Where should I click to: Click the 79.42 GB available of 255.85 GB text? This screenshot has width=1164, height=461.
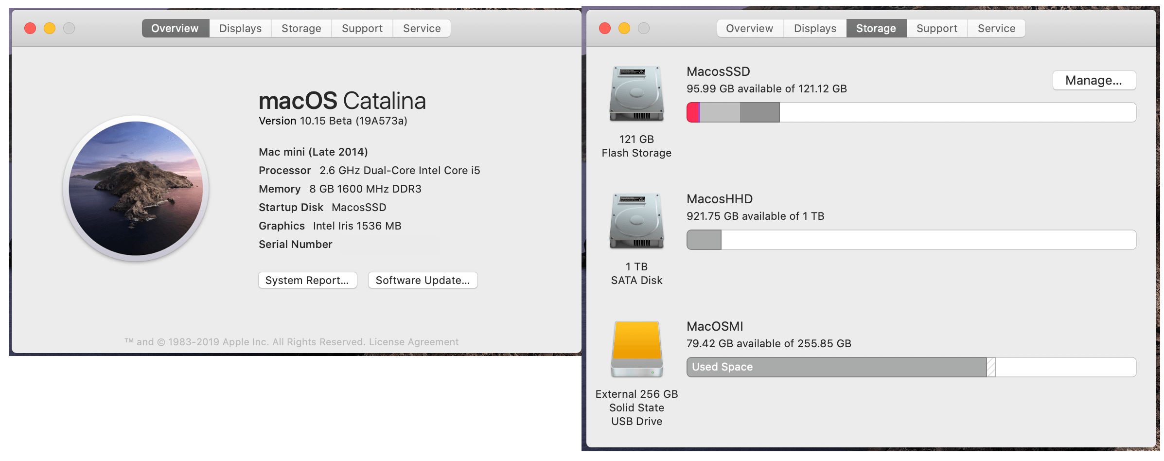[769, 343]
